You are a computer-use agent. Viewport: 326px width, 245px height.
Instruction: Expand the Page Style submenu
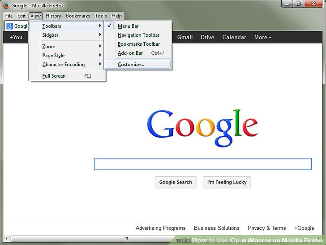[x=67, y=55]
